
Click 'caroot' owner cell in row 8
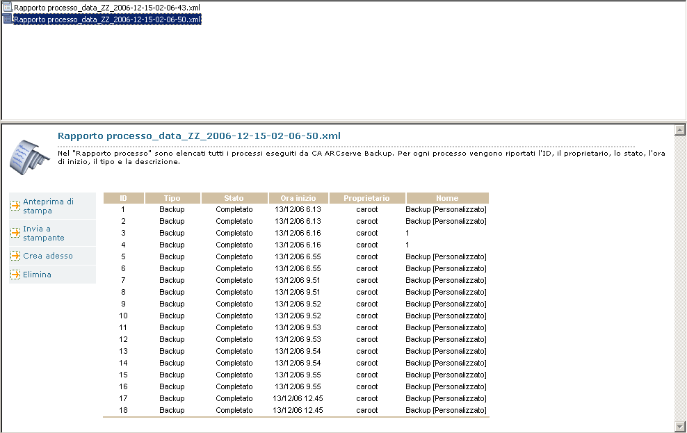coord(367,293)
